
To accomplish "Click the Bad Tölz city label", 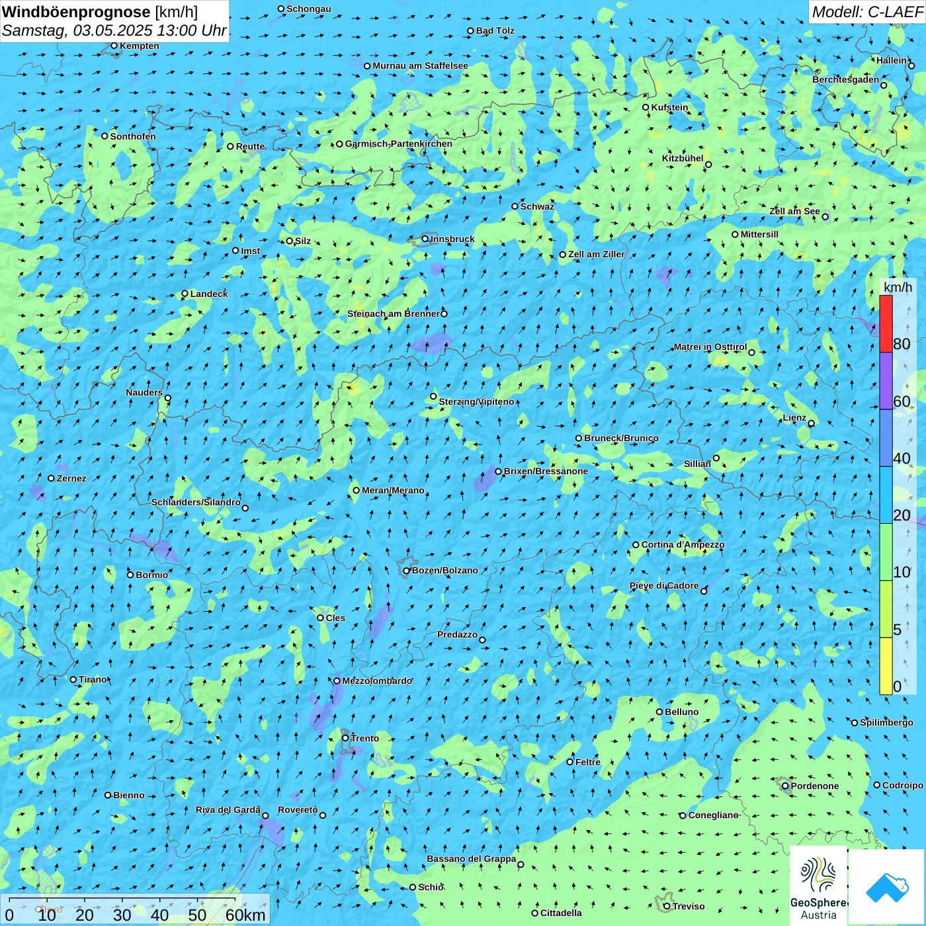I will coord(495,30).
